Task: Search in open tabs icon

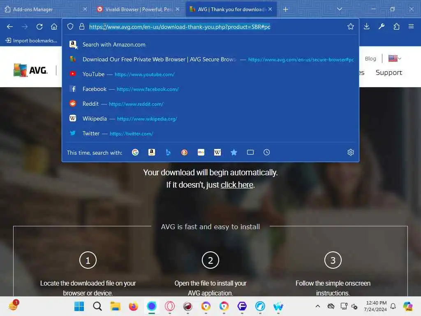Action: click(x=250, y=152)
